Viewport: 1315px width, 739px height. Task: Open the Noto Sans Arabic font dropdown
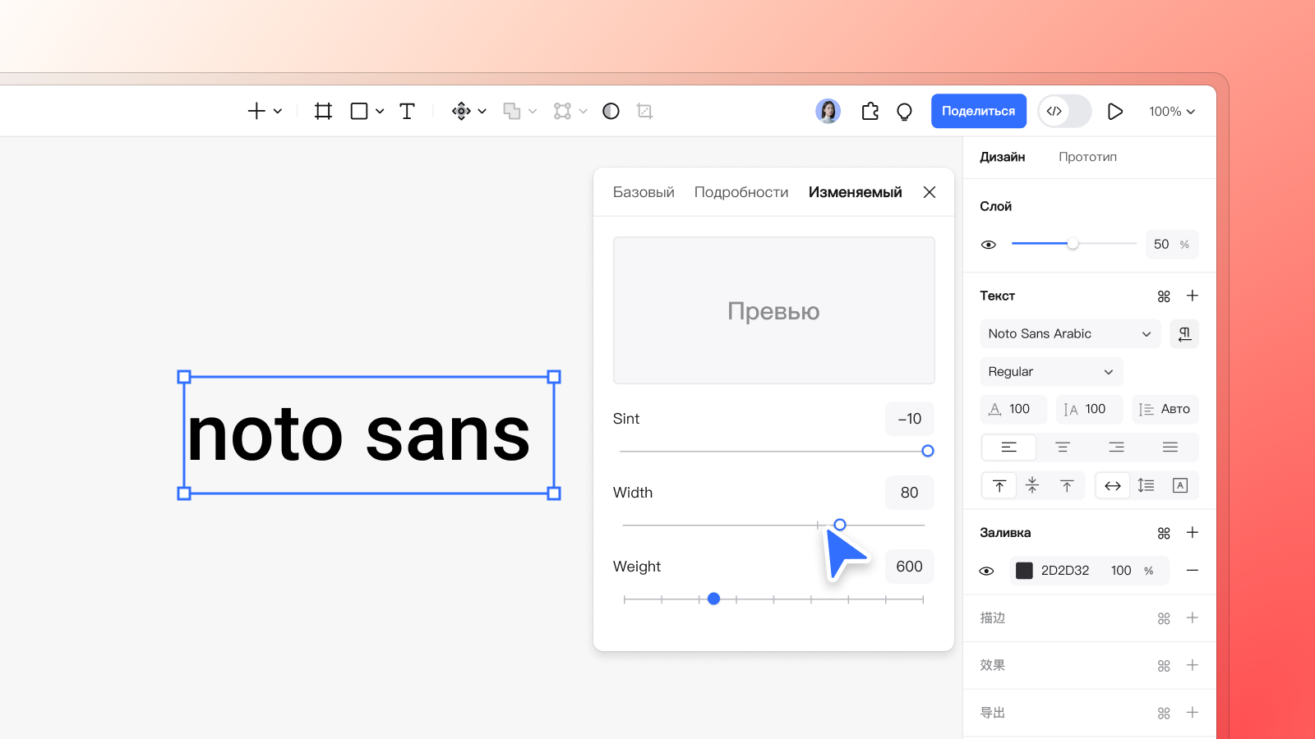[x=1070, y=333]
